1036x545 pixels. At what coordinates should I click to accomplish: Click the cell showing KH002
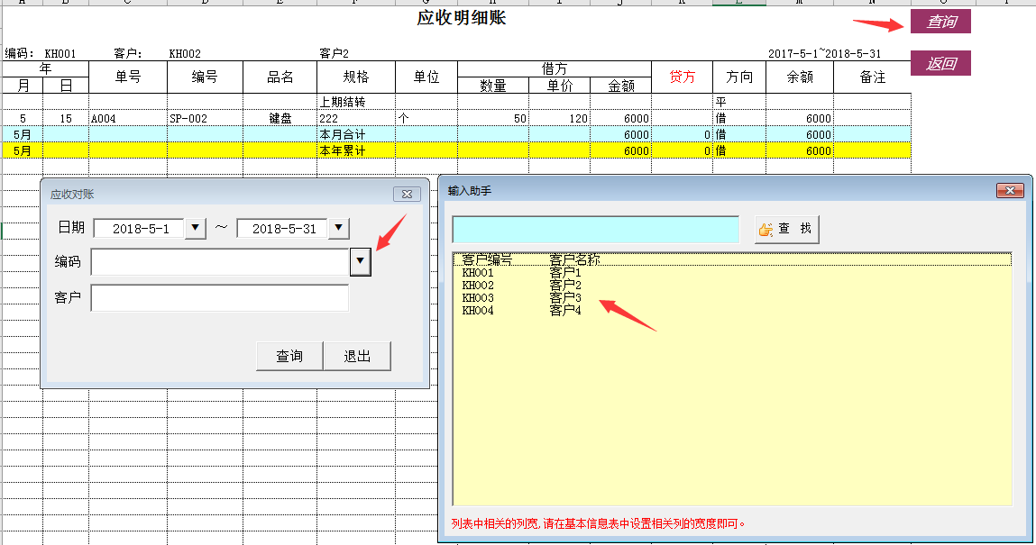[x=185, y=53]
